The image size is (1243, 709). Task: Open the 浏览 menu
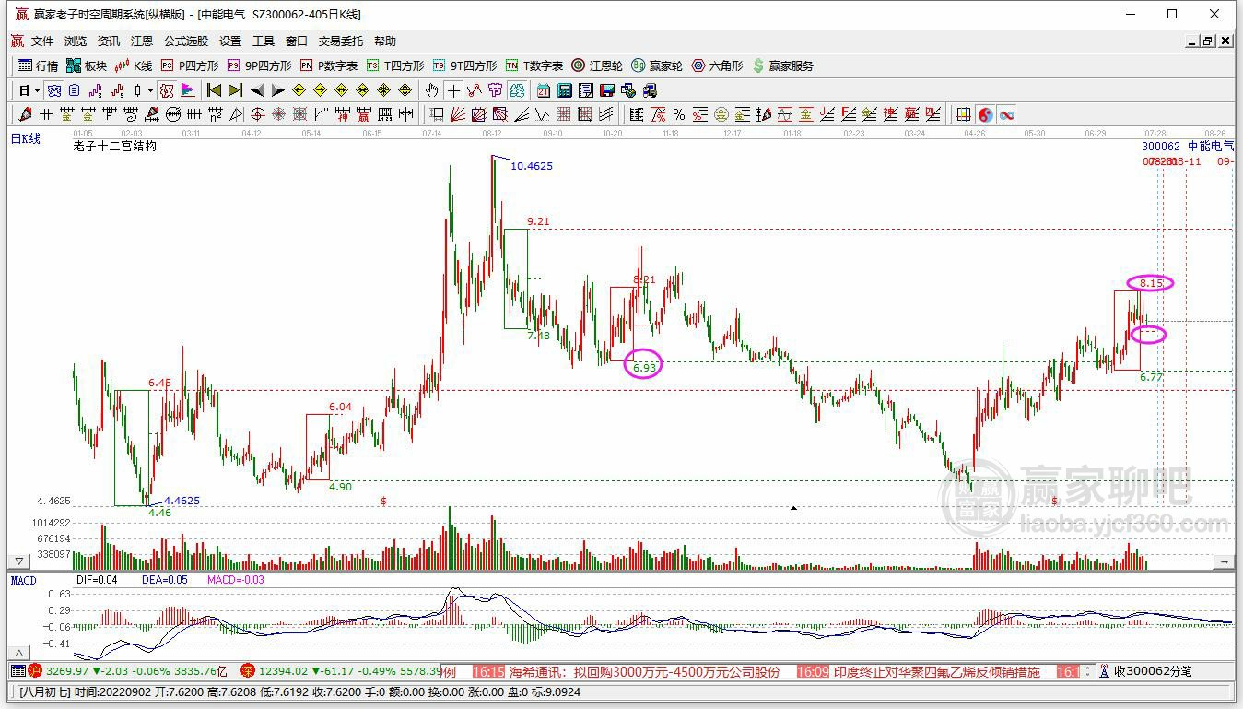(x=76, y=41)
